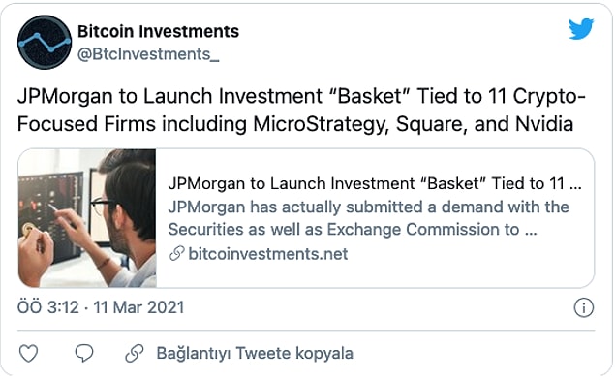Open reply via speech bubble icon

84,353
